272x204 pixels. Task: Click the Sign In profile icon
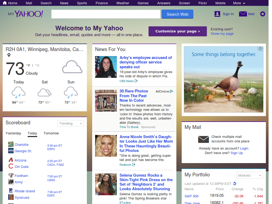pyautogui.click(x=217, y=14)
